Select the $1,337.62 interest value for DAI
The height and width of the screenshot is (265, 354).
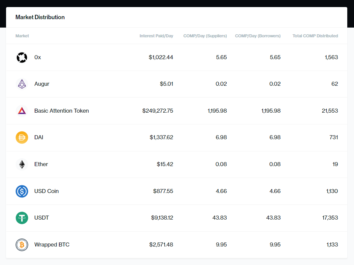(x=161, y=137)
